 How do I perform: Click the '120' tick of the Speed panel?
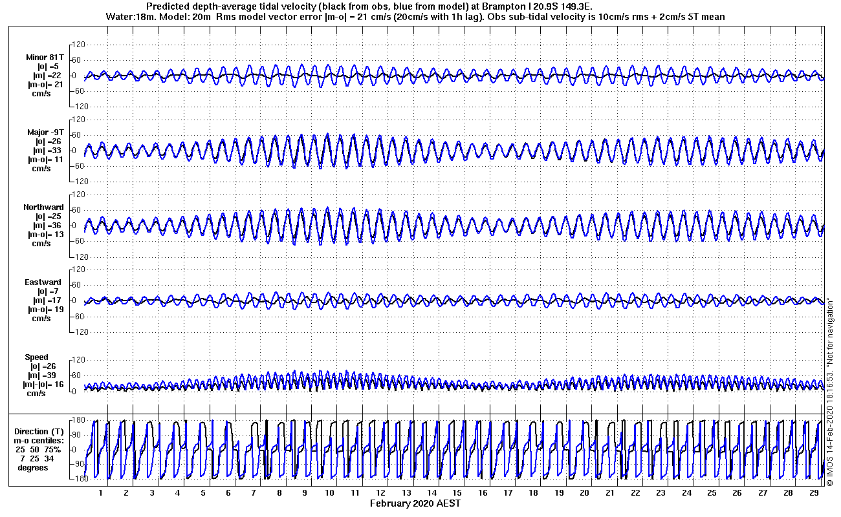tap(80, 359)
